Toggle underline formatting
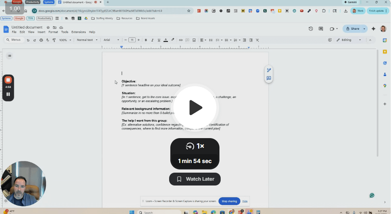The width and height of the screenshot is (391, 214). tap(159, 40)
